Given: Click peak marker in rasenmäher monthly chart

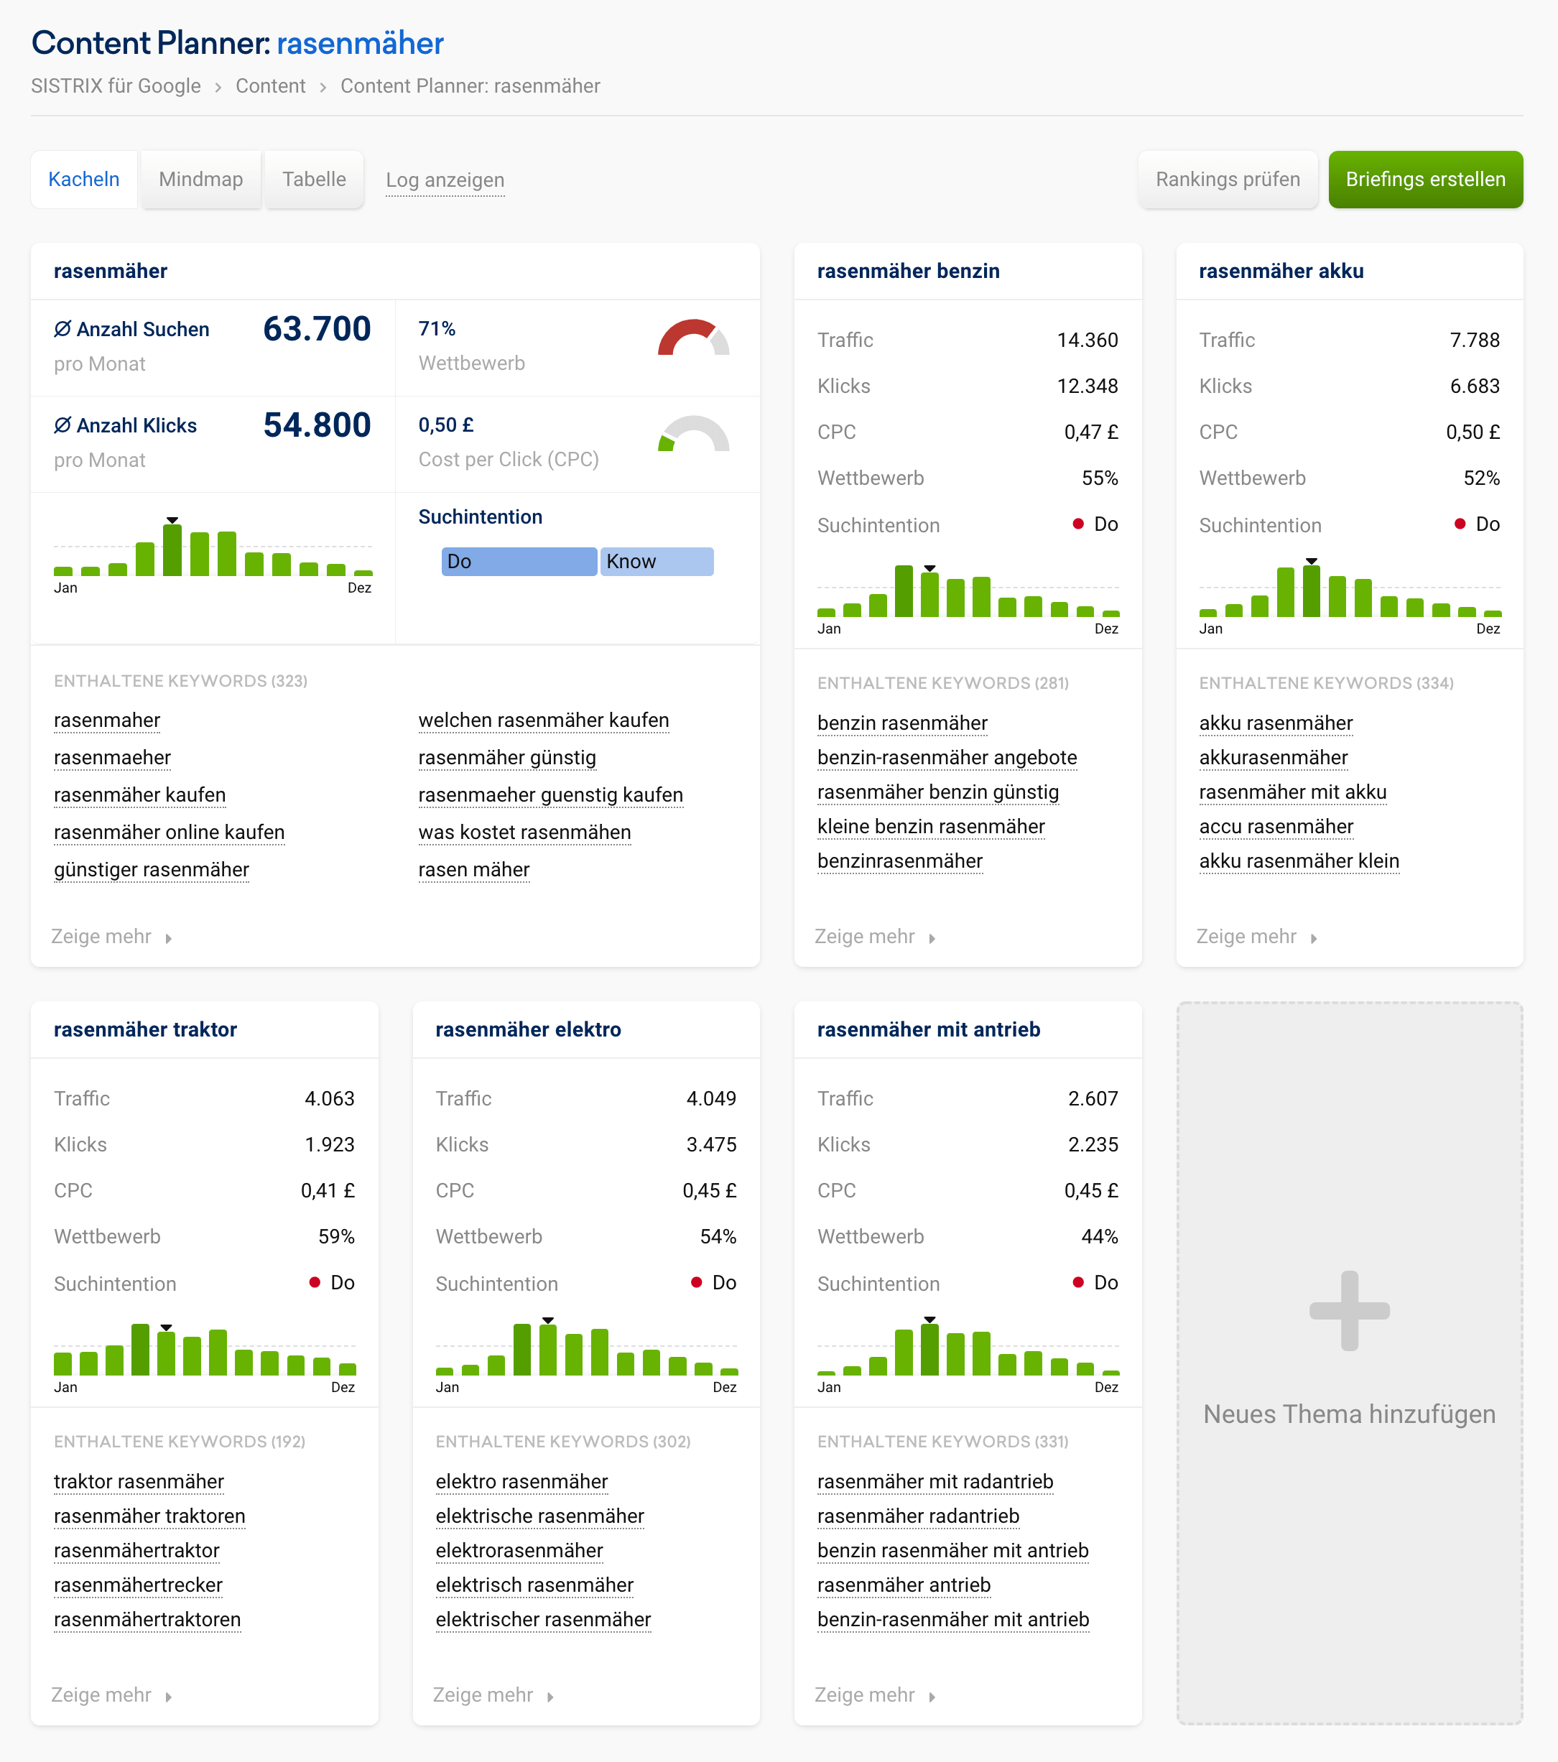Looking at the screenshot, I should pyautogui.click(x=172, y=521).
